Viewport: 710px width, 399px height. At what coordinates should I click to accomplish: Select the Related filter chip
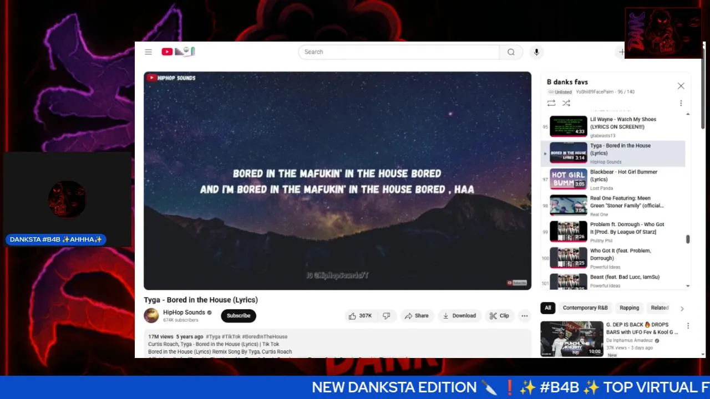[x=660, y=308]
